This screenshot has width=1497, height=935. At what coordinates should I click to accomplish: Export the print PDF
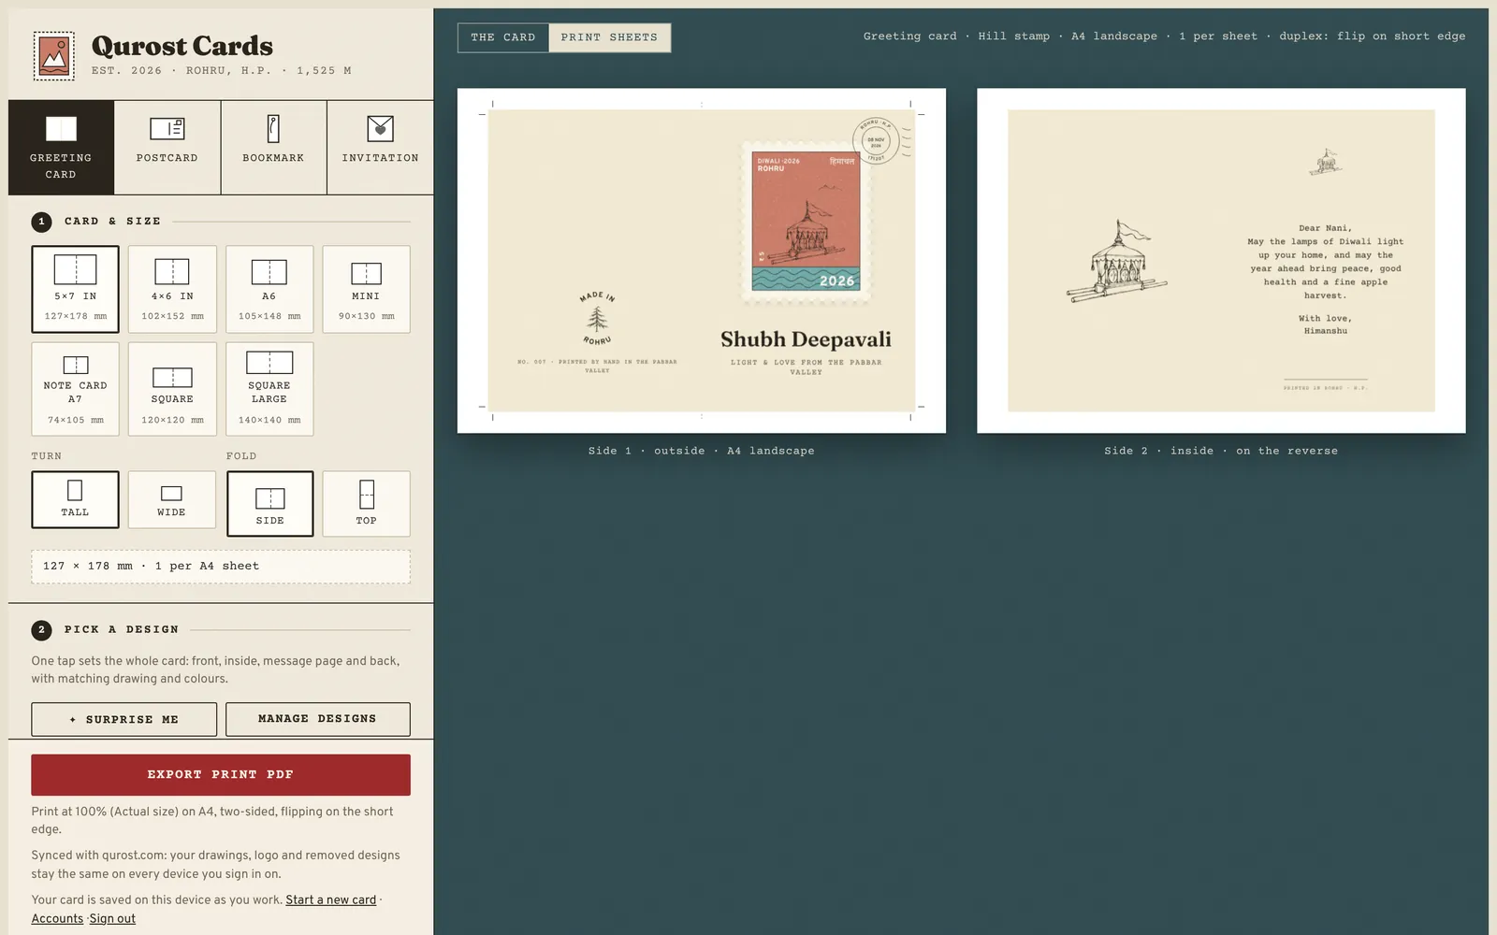click(x=221, y=775)
